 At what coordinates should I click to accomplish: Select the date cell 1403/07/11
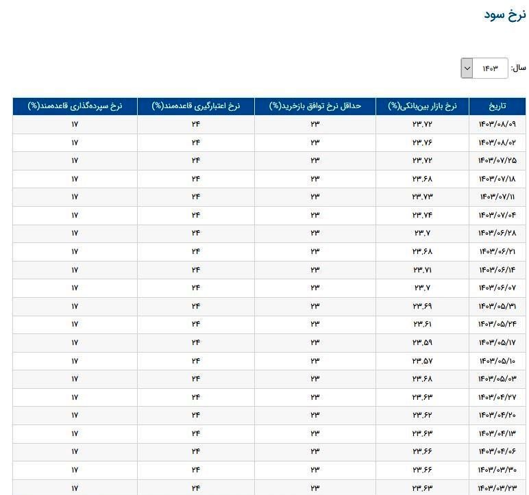coord(497,196)
